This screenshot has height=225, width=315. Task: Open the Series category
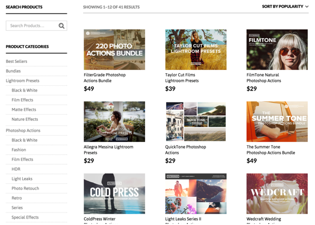[x=17, y=208]
